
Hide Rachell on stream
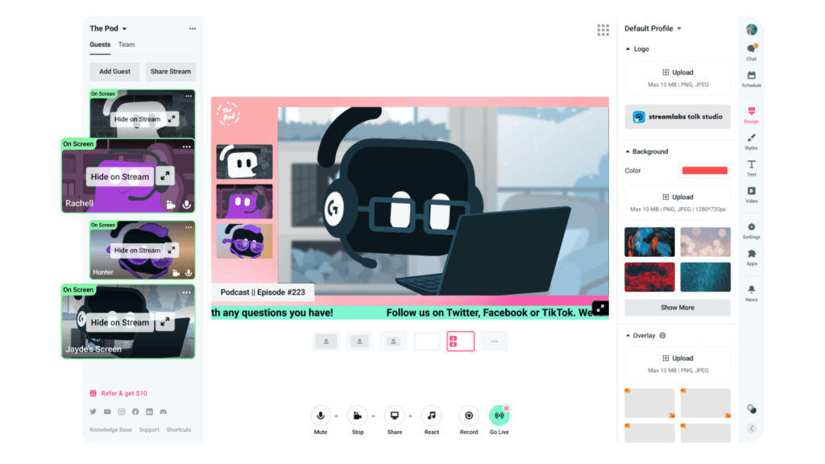pyautogui.click(x=120, y=176)
